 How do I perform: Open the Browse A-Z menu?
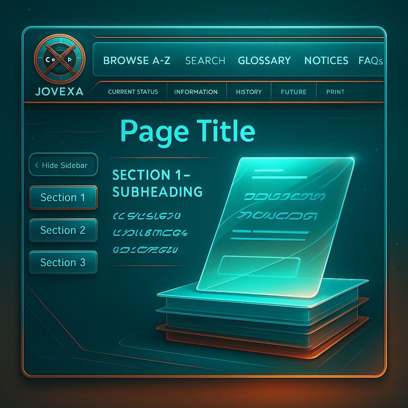click(137, 61)
